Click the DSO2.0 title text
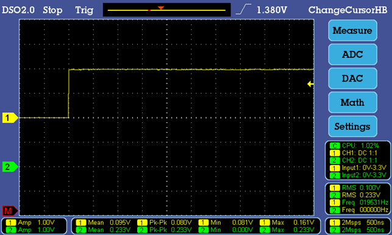392x235 pixels. [18, 10]
